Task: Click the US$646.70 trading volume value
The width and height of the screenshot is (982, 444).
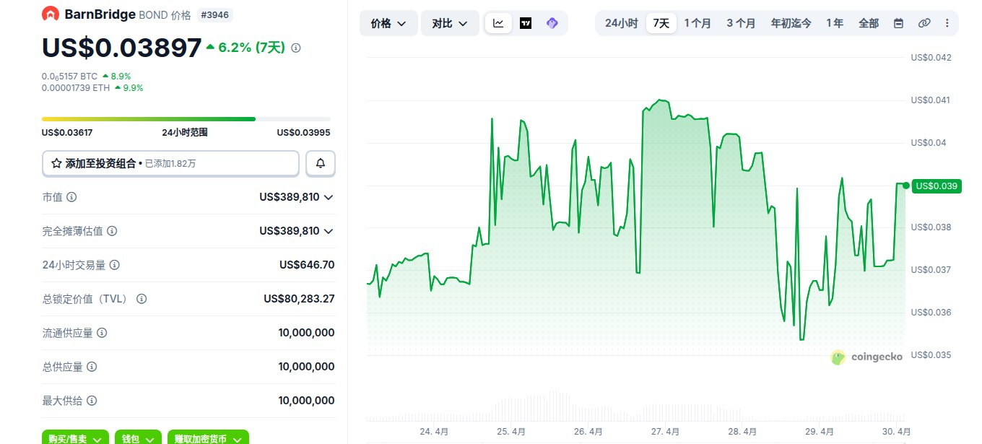Action: click(307, 265)
